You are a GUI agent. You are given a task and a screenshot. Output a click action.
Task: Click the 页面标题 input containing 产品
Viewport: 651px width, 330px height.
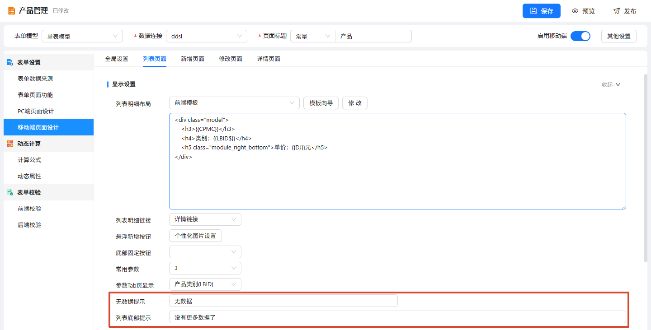click(373, 36)
